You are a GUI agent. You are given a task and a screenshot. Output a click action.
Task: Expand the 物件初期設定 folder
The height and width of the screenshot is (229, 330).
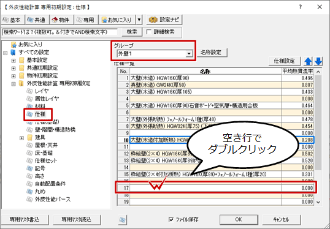point(13,76)
